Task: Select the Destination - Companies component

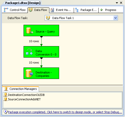Action: tap(41, 73)
